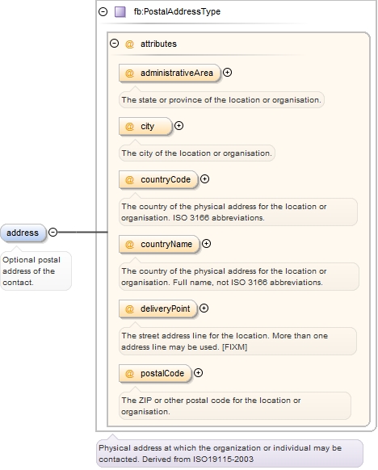Collapse the attributes group
378x470 pixels.
[114, 44]
